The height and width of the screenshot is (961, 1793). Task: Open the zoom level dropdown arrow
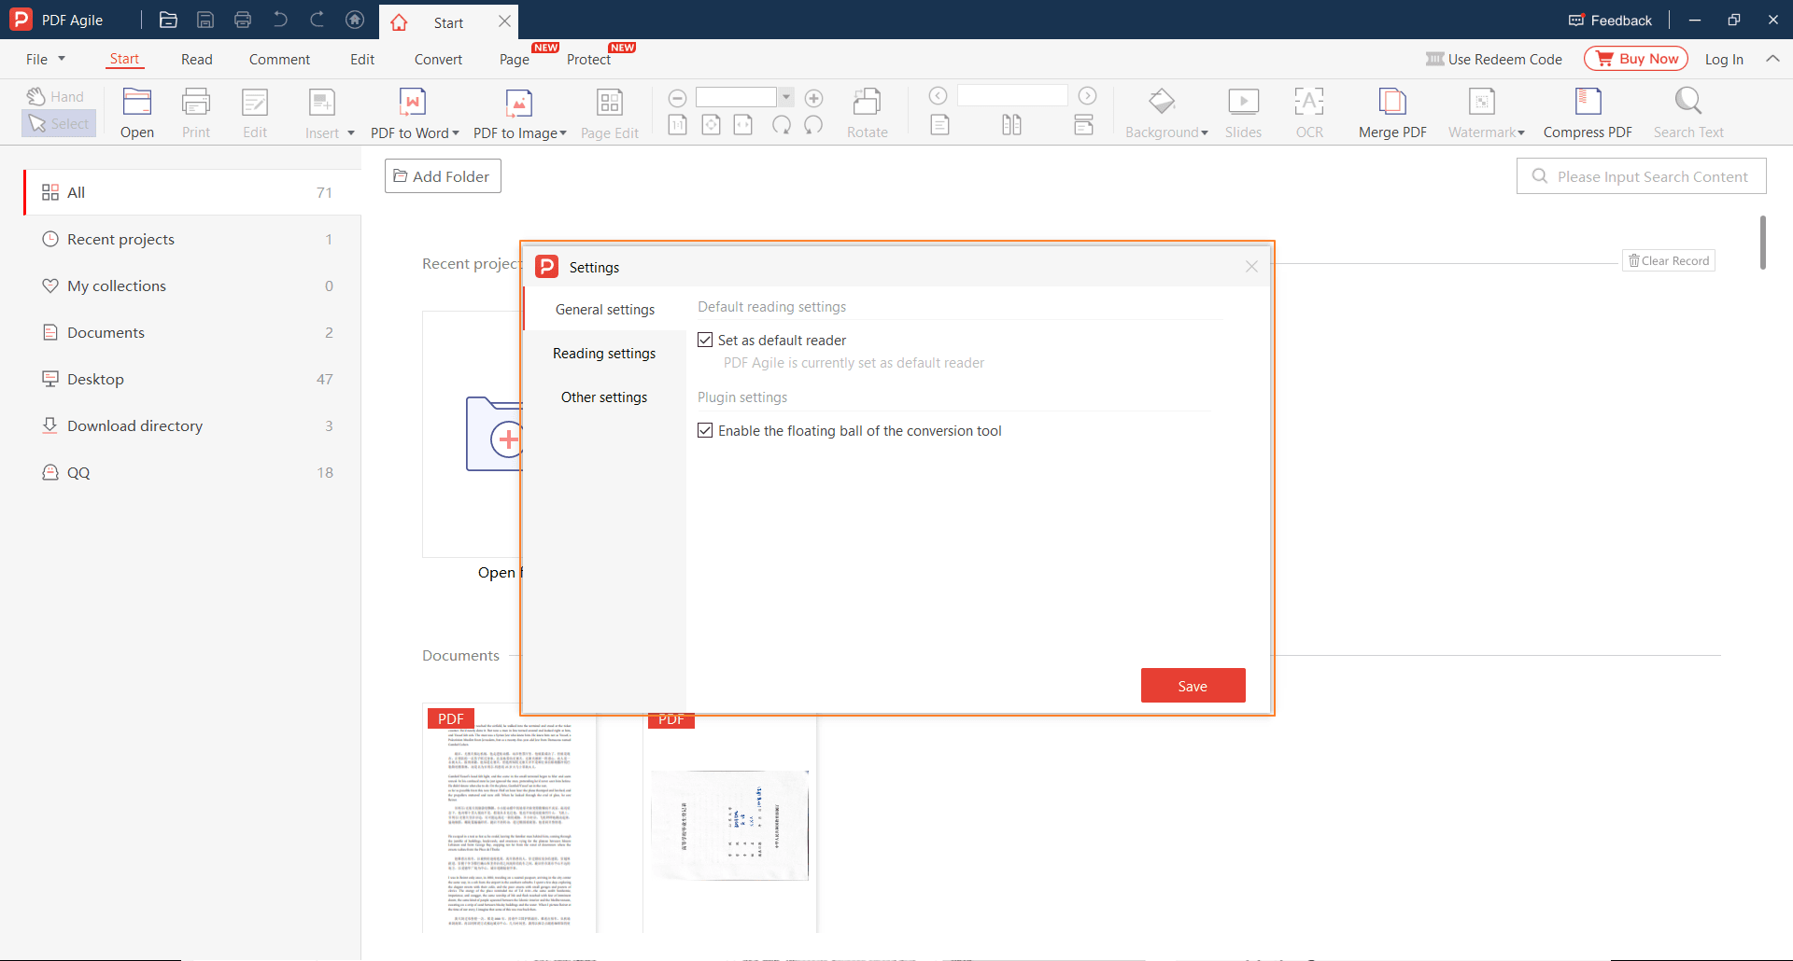pyautogui.click(x=786, y=97)
